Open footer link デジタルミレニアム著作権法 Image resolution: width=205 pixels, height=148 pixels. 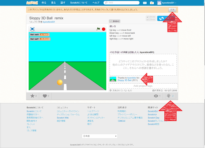coord(130,118)
